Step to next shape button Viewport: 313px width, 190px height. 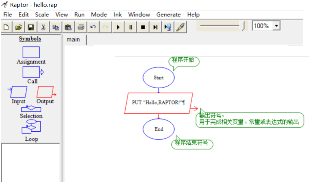(x=155, y=27)
